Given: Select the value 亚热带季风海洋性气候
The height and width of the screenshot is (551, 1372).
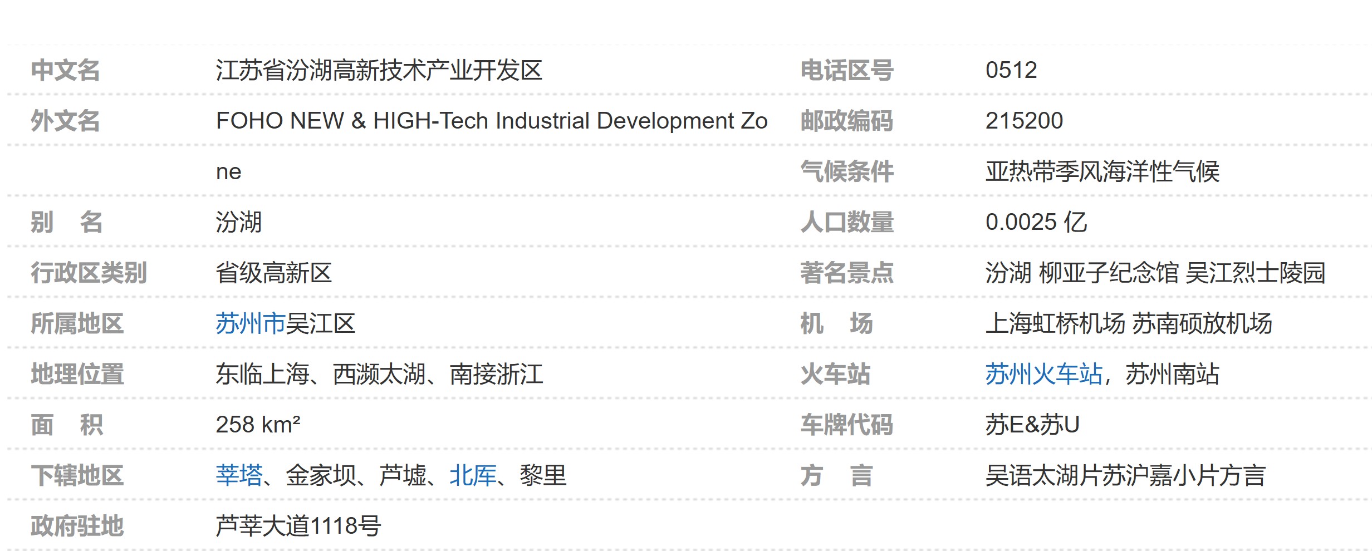Looking at the screenshot, I should pos(1102,171).
